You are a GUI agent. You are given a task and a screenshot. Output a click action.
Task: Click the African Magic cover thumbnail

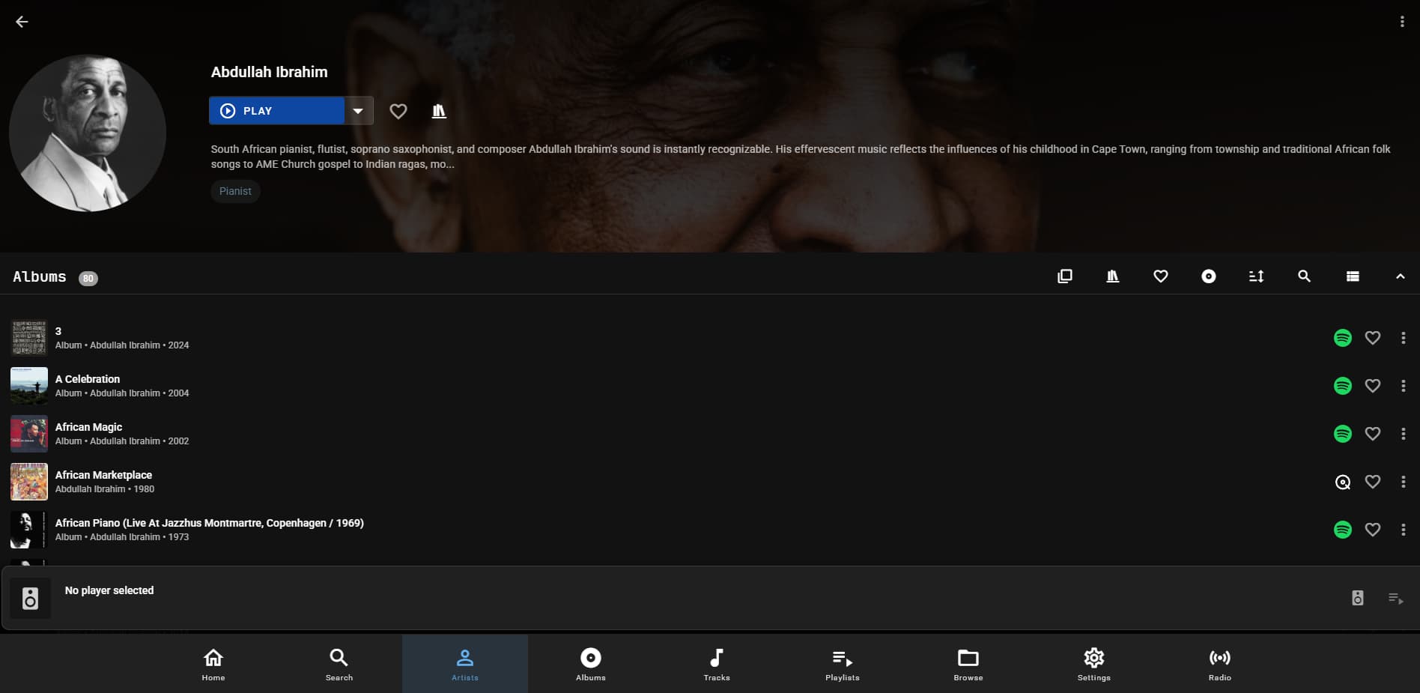pos(29,434)
